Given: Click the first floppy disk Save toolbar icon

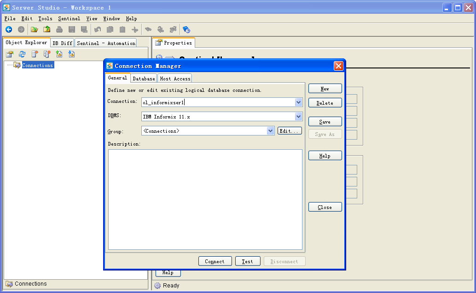Looking at the screenshot, I should 72,29.
